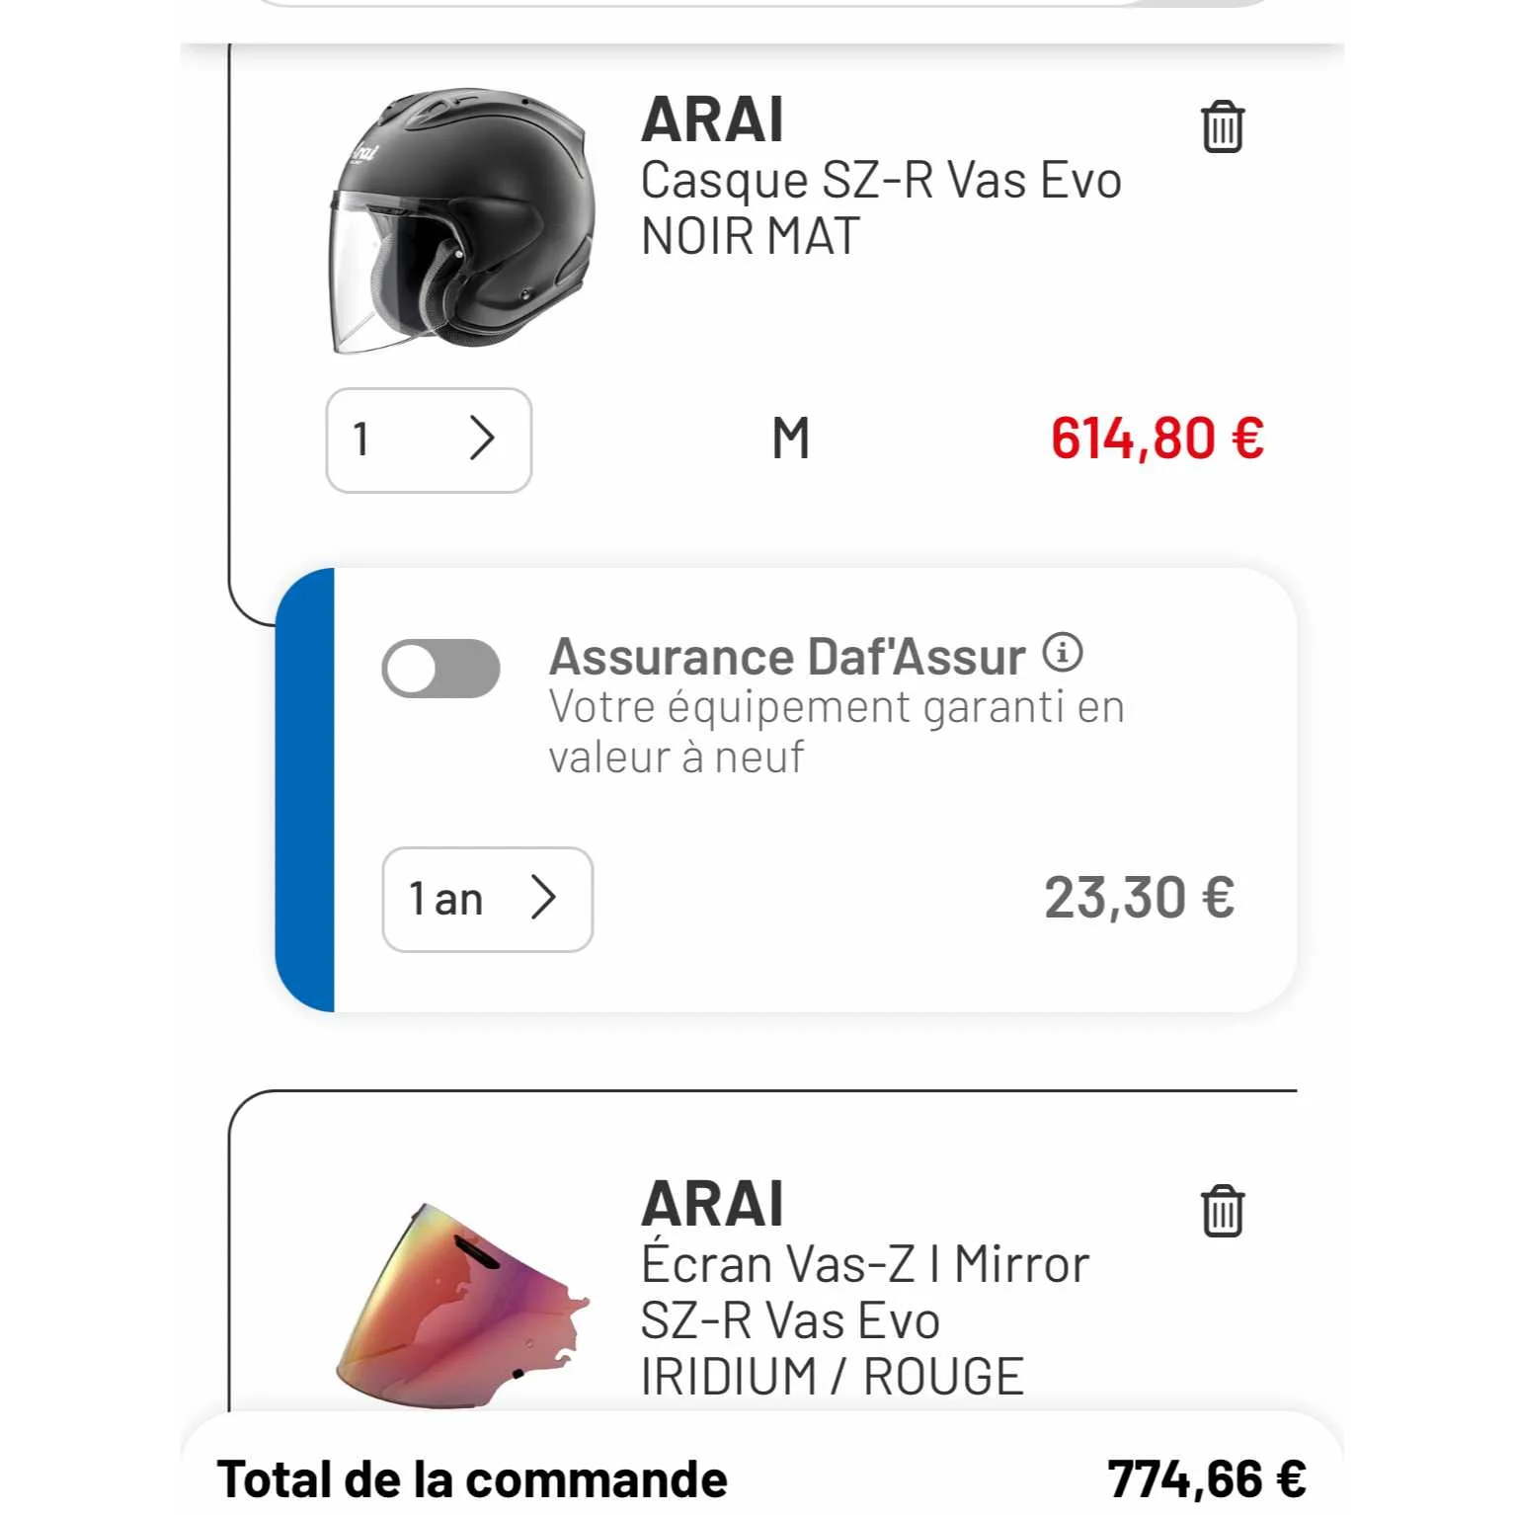The image size is (1515, 1515).
Task: Click the 23,30 € insurance price
Action: [1139, 898]
